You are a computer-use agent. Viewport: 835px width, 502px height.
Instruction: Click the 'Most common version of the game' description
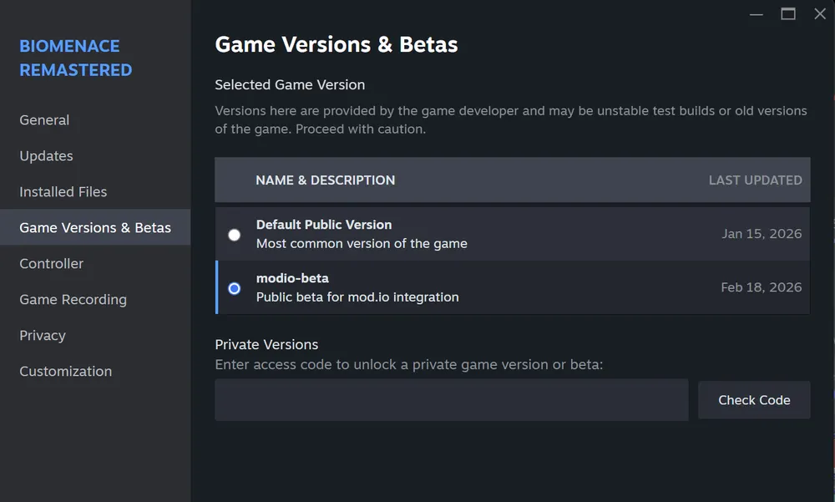pos(362,244)
